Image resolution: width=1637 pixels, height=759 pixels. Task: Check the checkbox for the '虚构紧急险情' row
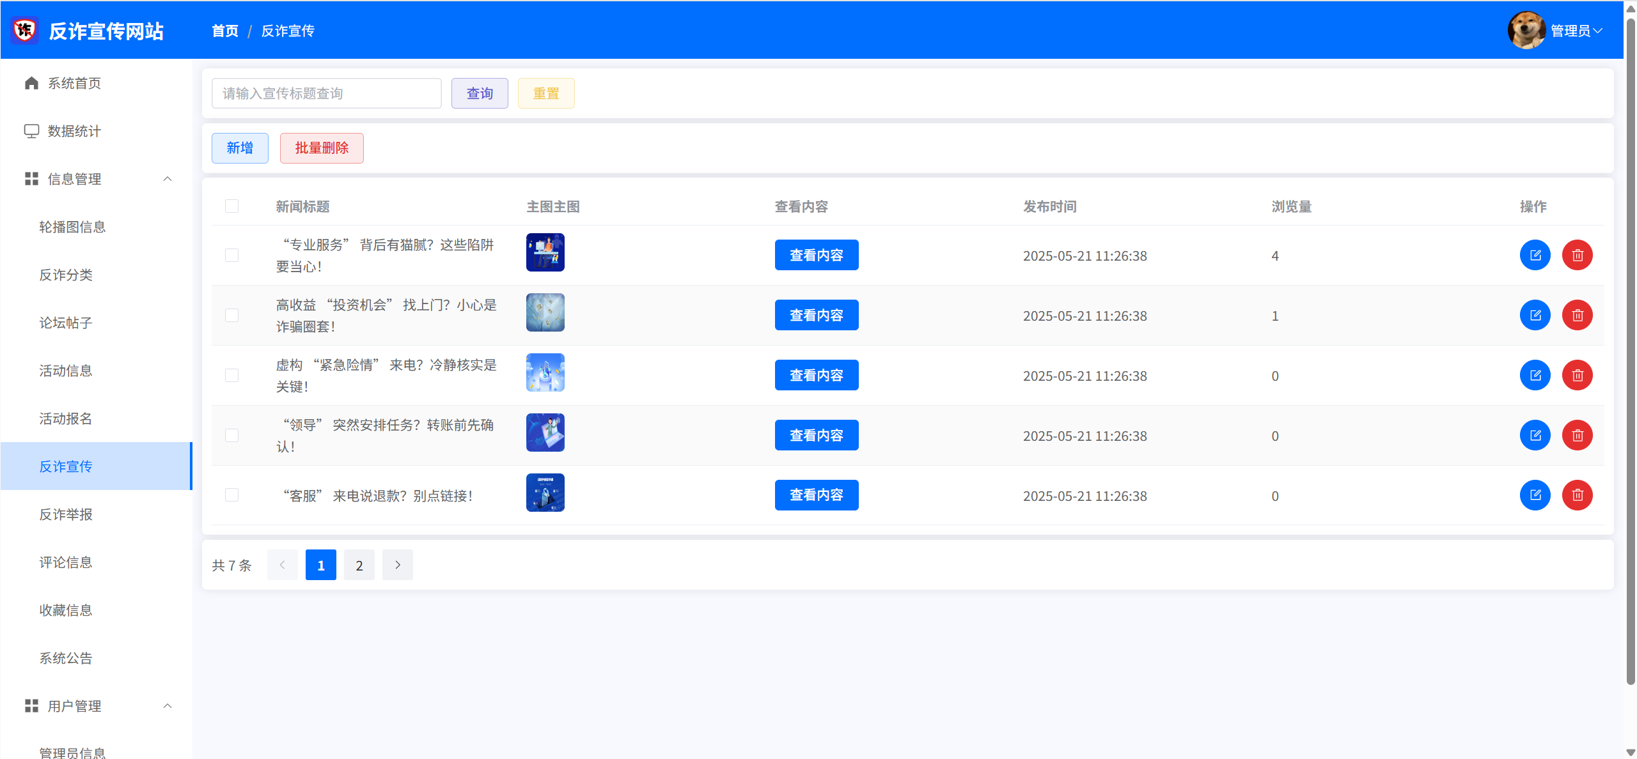(x=231, y=376)
